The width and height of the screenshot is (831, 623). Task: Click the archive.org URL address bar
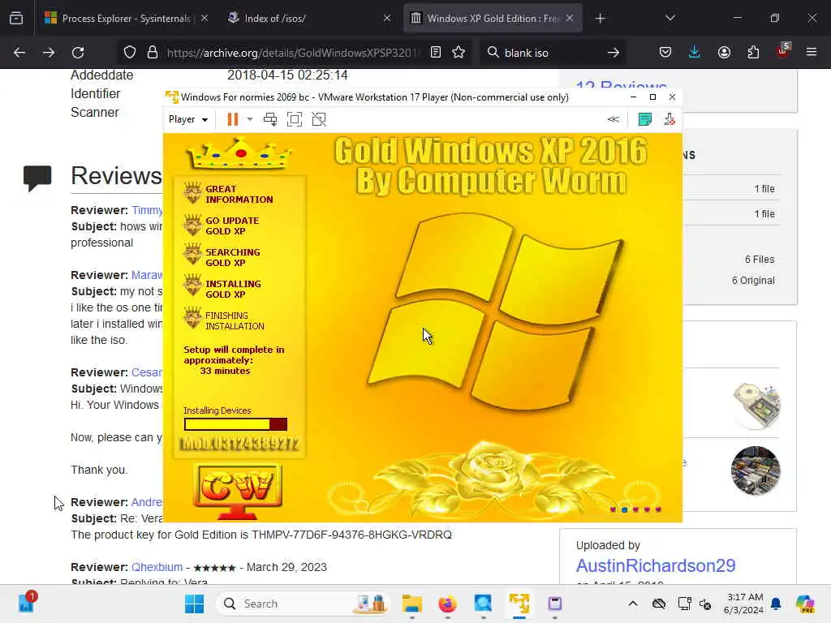click(293, 53)
